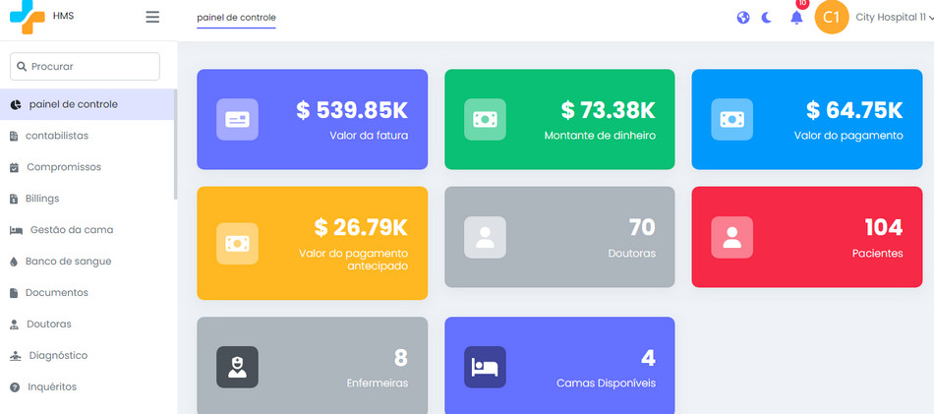
Task: Click the Doutoras person icon in sidebar
Action: point(15,325)
